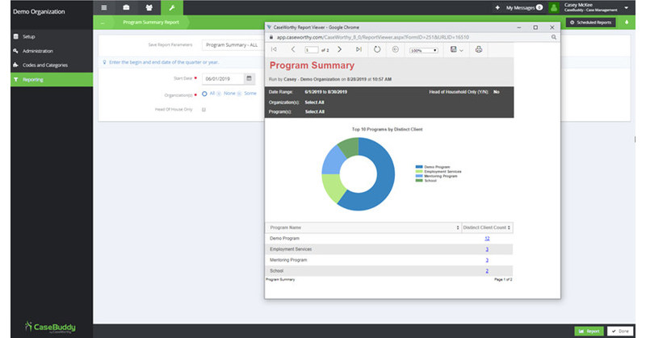The image size is (646, 338).
Task: Click the Demo Program count link 12
Action: [487, 239]
